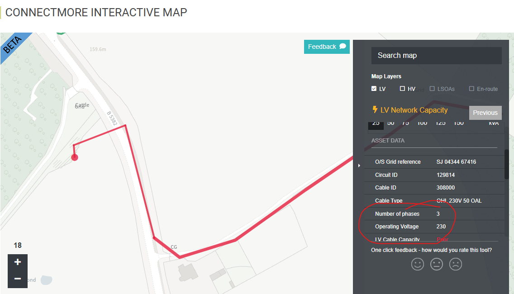The width and height of the screenshot is (514, 294).
Task: Click the Feedback speech bubble icon
Action: pyautogui.click(x=343, y=46)
